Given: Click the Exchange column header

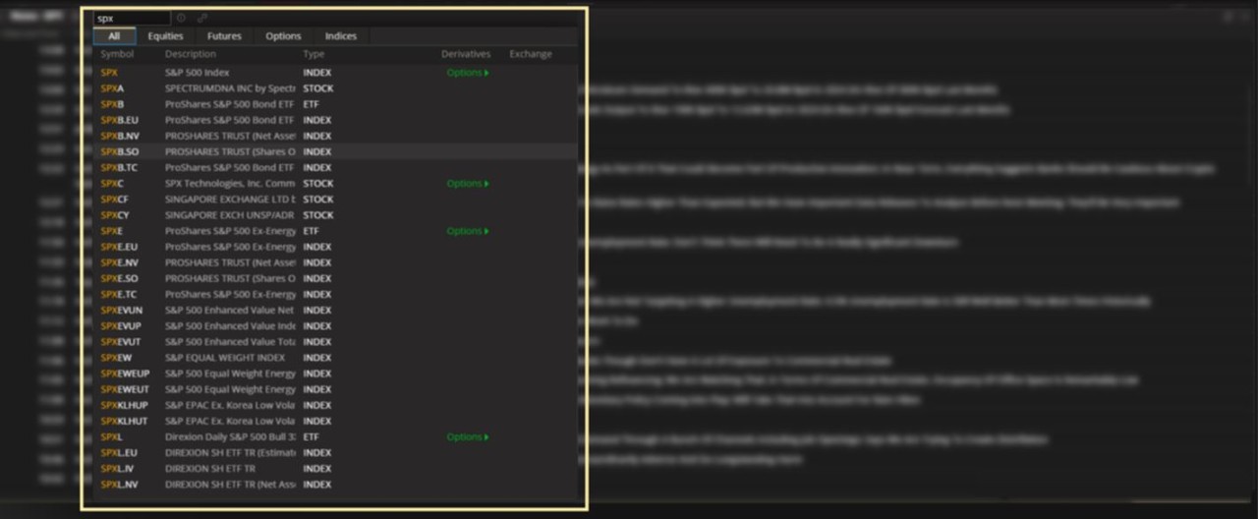Looking at the screenshot, I should (531, 54).
